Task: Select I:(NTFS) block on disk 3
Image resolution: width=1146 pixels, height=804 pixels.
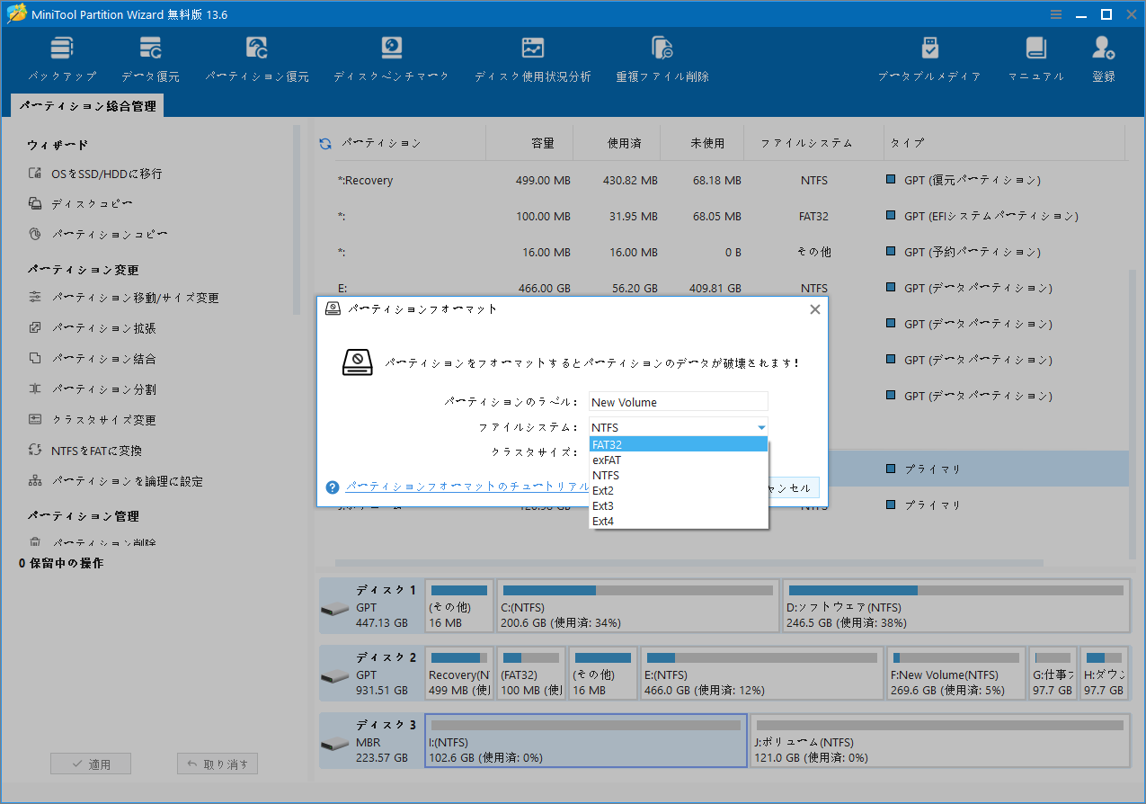Action: tap(585, 741)
